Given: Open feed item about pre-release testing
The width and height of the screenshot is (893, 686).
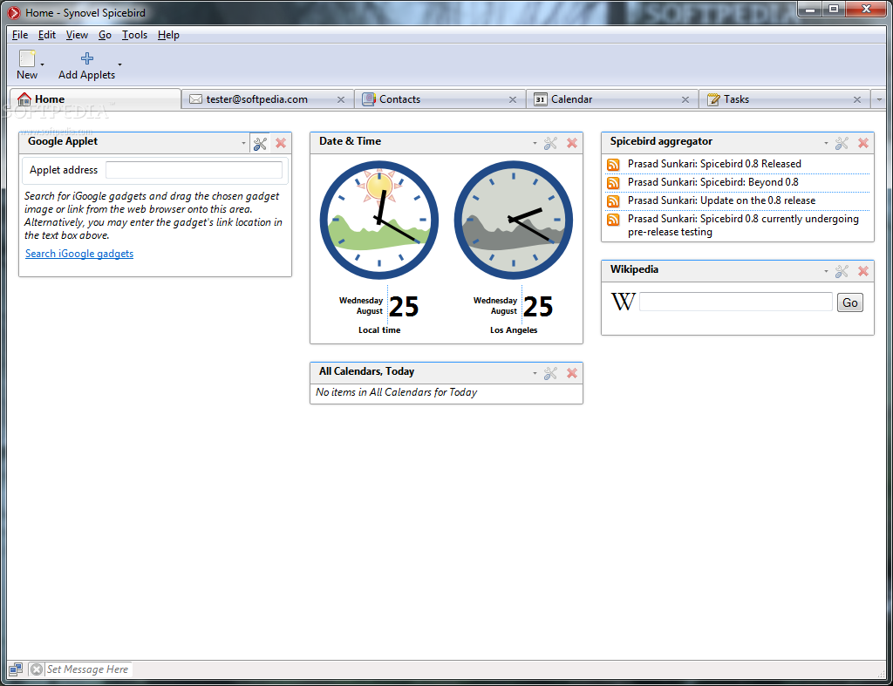Looking at the screenshot, I should 743,226.
